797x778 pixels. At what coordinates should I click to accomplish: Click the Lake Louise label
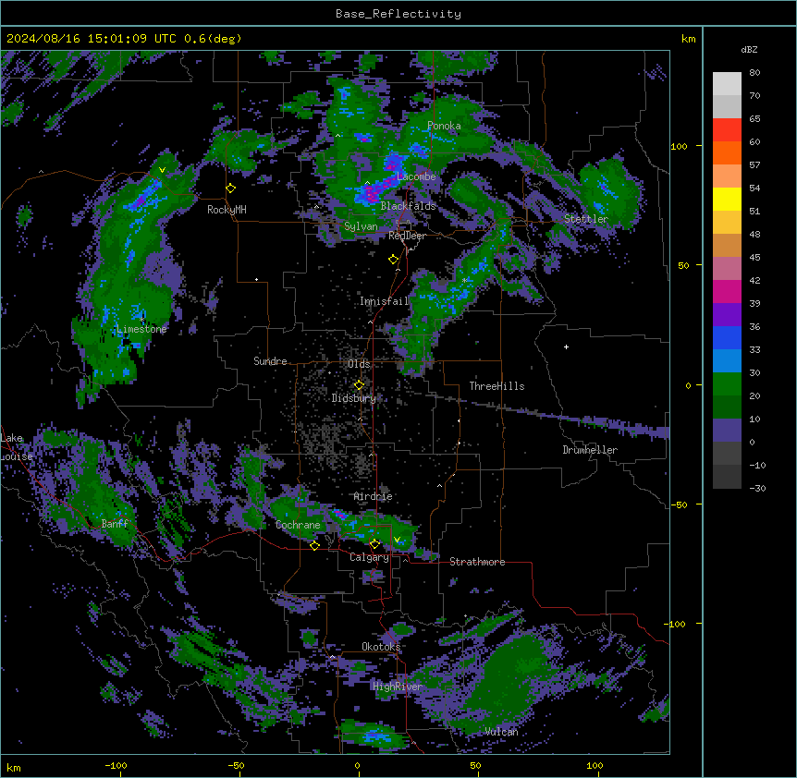15,447
